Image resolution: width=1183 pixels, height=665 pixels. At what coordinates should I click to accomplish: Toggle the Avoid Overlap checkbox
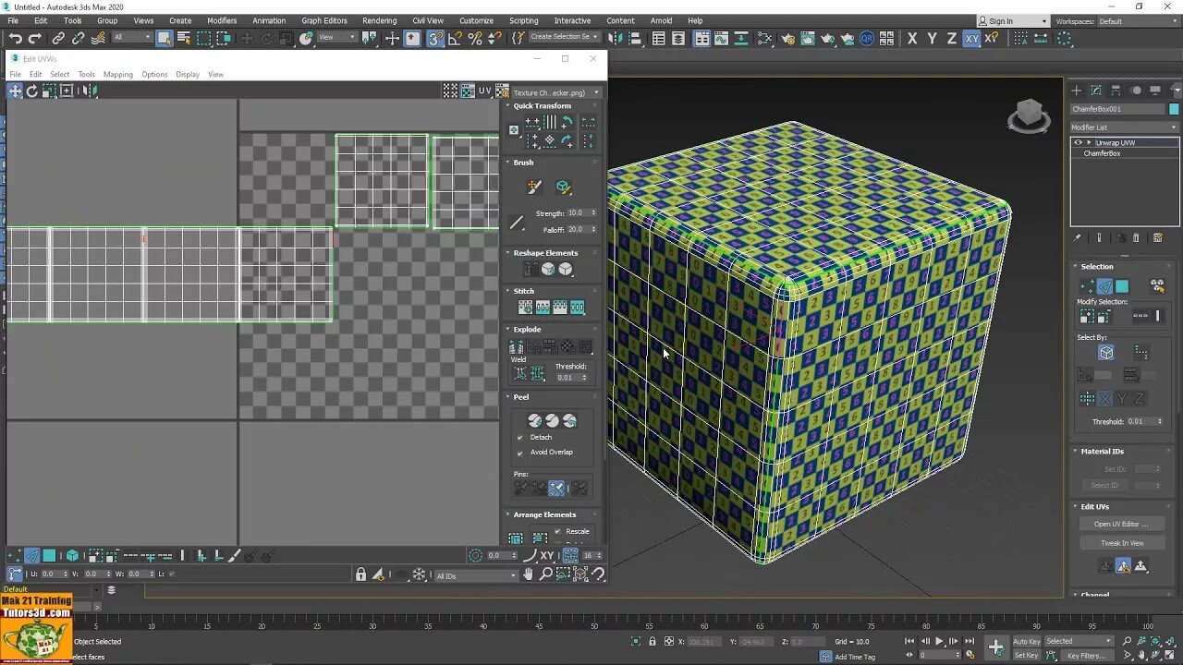click(x=519, y=453)
